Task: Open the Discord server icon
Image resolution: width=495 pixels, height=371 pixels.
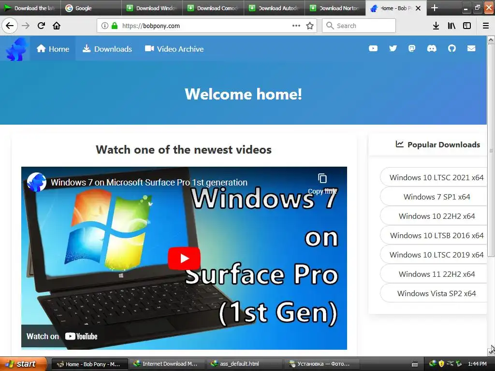Action: [432, 48]
